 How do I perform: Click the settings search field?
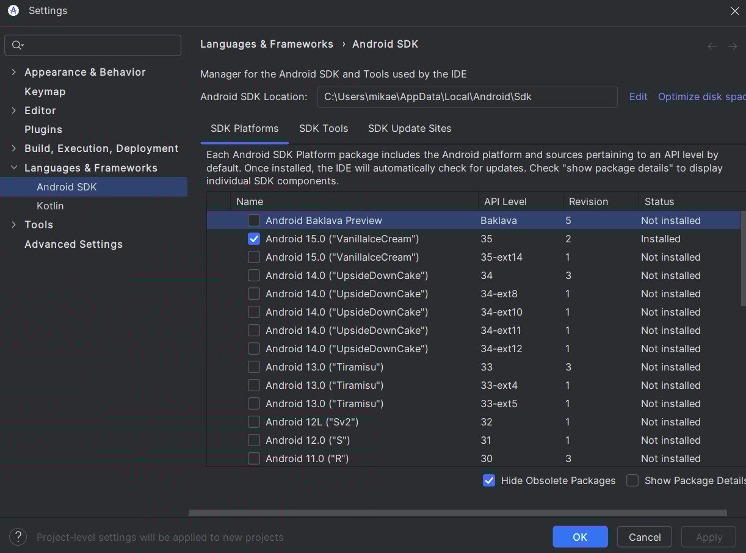(93, 45)
